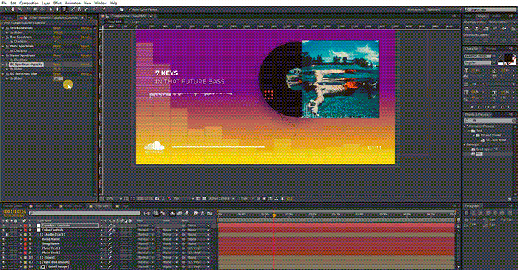518x270 pixels.
Task: Align layers to left edge
Action: pyautogui.click(x=467, y=28)
